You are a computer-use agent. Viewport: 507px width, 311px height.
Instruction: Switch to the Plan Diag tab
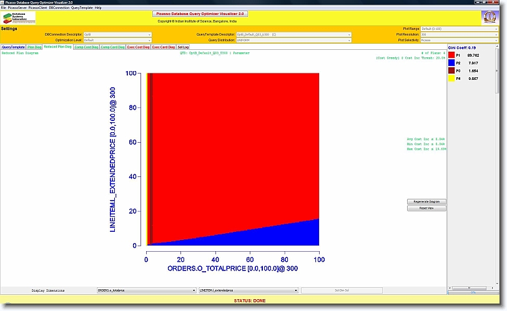pyautogui.click(x=34, y=47)
